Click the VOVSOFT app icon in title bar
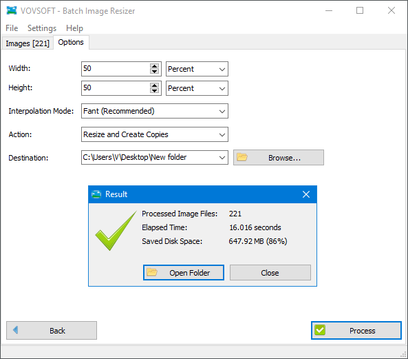The width and height of the screenshot is (408, 359). pyautogui.click(x=12, y=10)
